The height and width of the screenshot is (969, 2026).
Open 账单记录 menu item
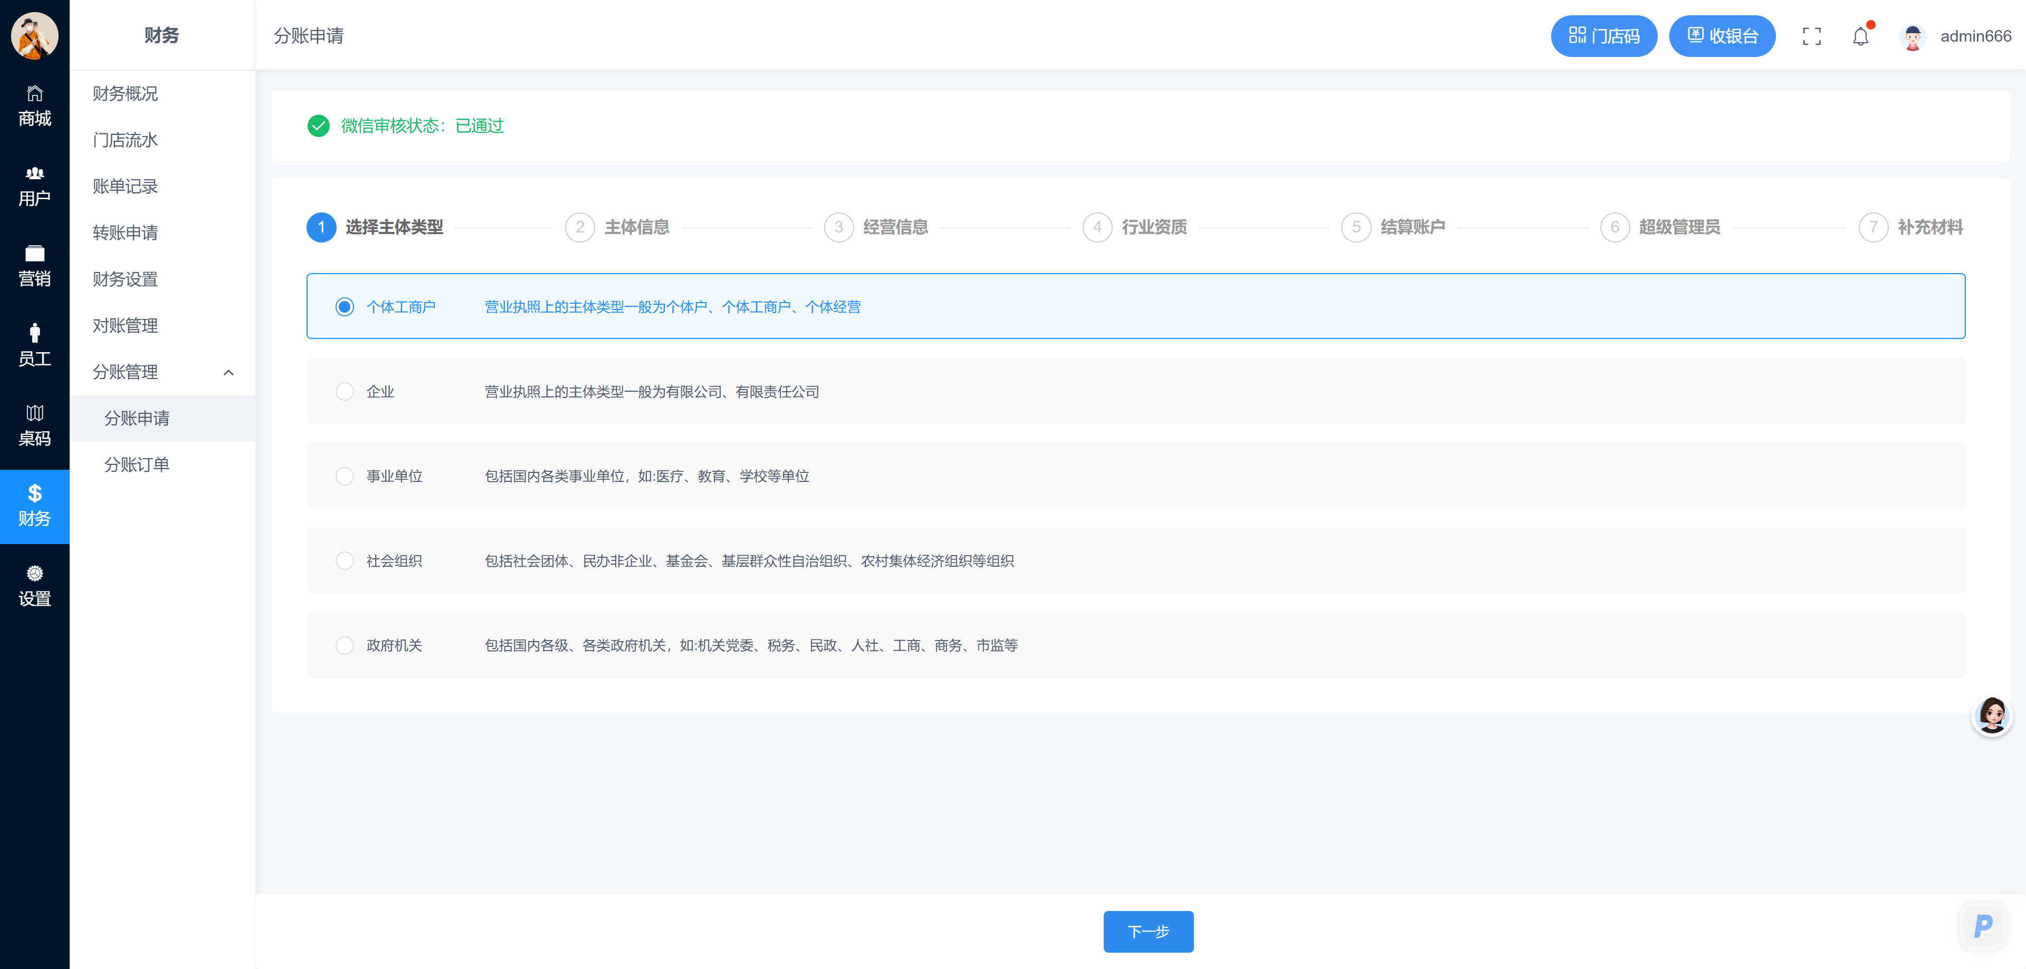point(162,186)
